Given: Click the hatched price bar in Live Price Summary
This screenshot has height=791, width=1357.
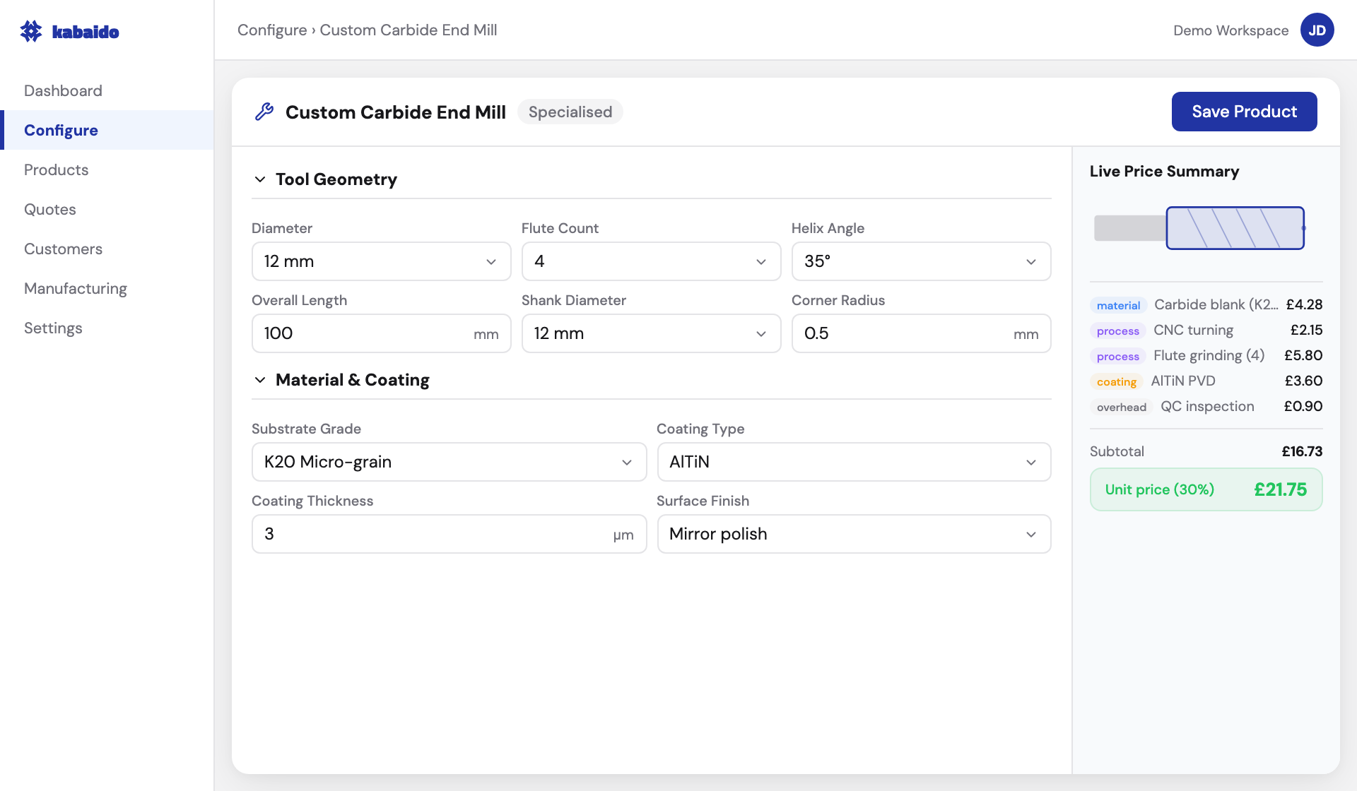Looking at the screenshot, I should point(1235,227).
